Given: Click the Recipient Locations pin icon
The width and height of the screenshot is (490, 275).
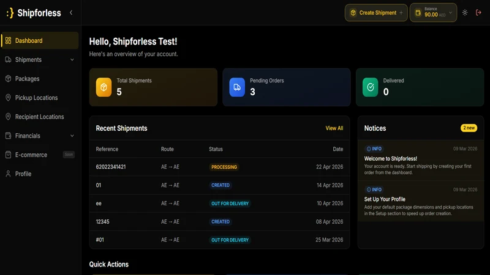Looking at the screenshot, I should tap(8, 117).
